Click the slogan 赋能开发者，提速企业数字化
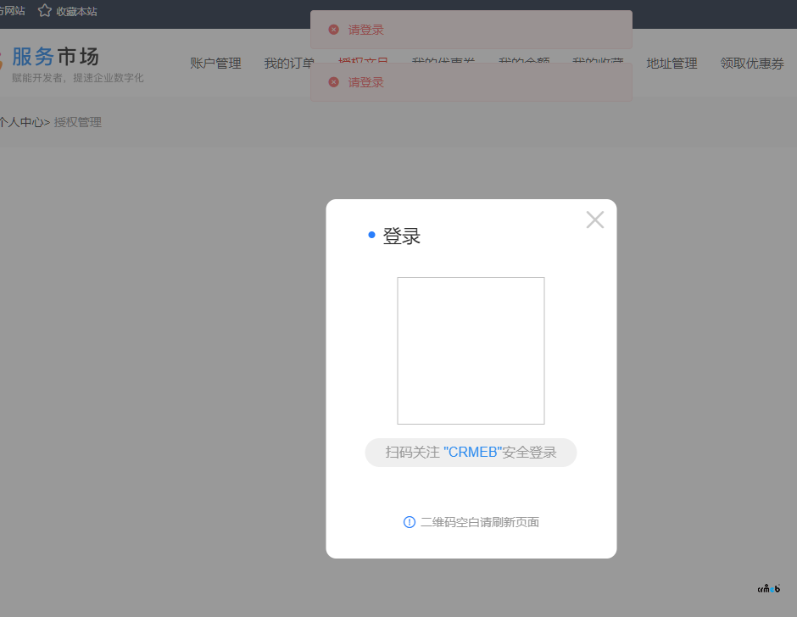797x617 pixels. click(x=78, y=78)
